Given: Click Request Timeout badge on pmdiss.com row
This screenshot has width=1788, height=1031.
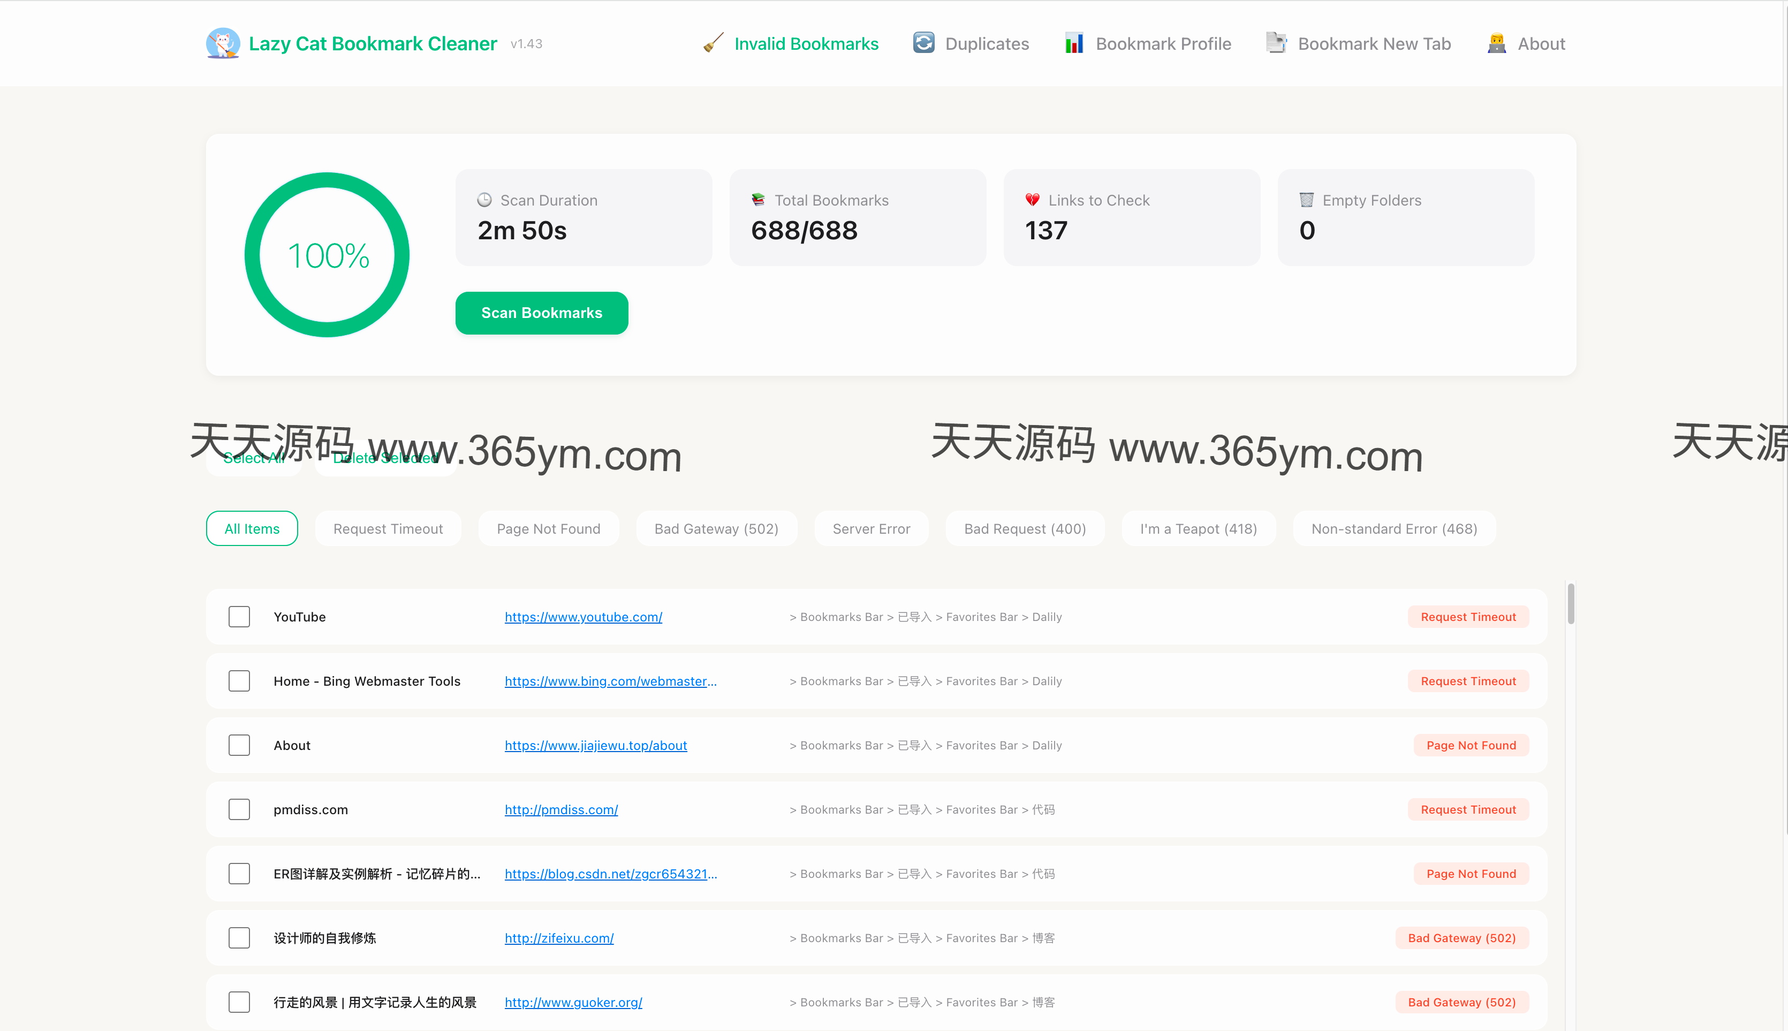Looking at the screenshot, I should click(1468, 809).
